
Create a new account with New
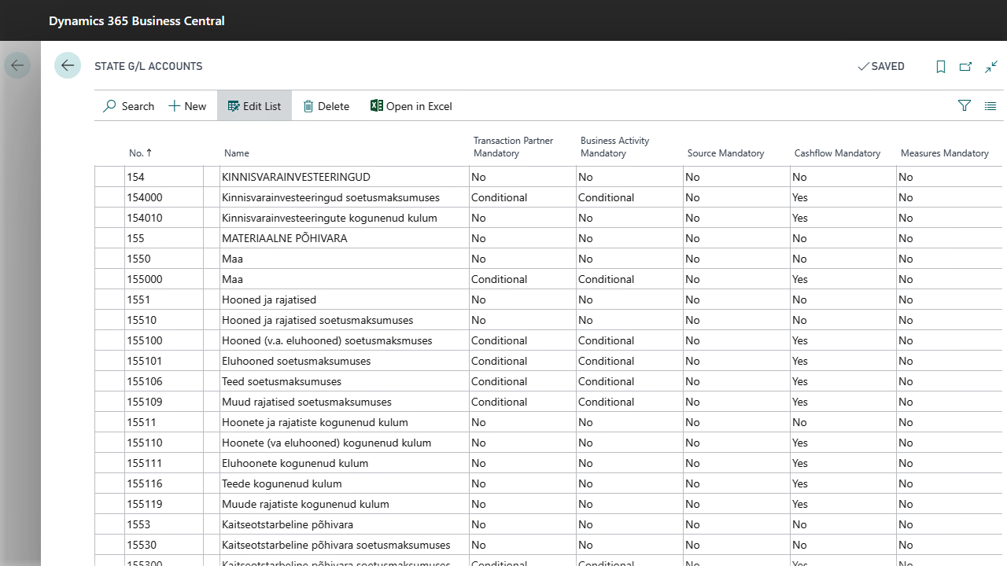pos(187,106)
